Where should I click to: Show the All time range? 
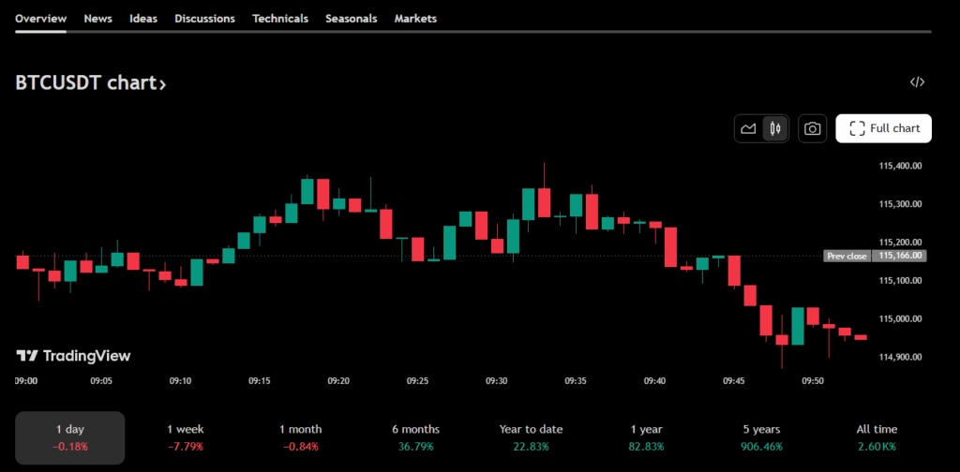click(x=877, y=437)
